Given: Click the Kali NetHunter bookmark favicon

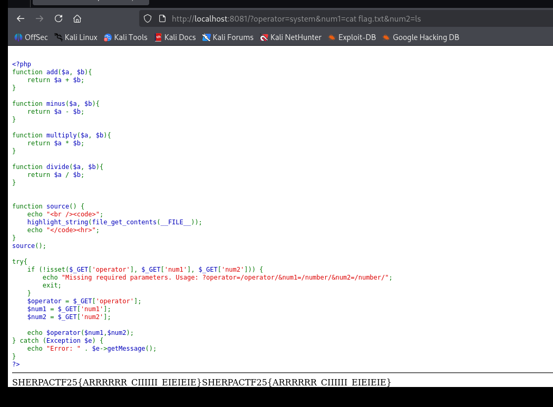Looking at the screenshot, I should (264, 37).
